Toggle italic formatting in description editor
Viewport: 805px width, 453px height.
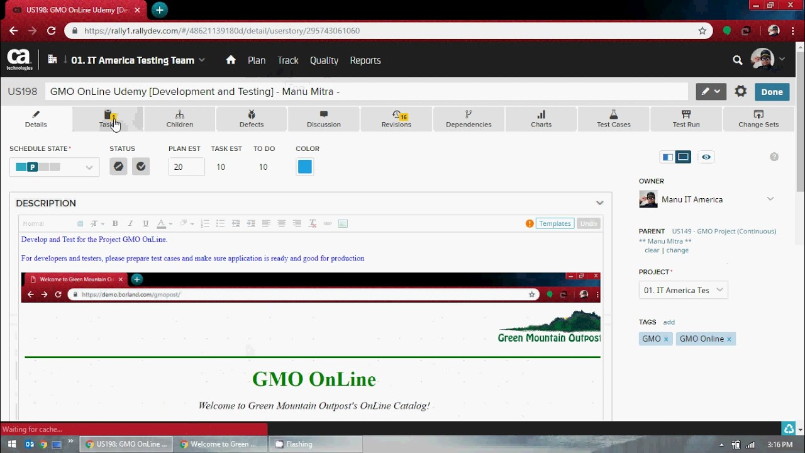click(130, 223)
